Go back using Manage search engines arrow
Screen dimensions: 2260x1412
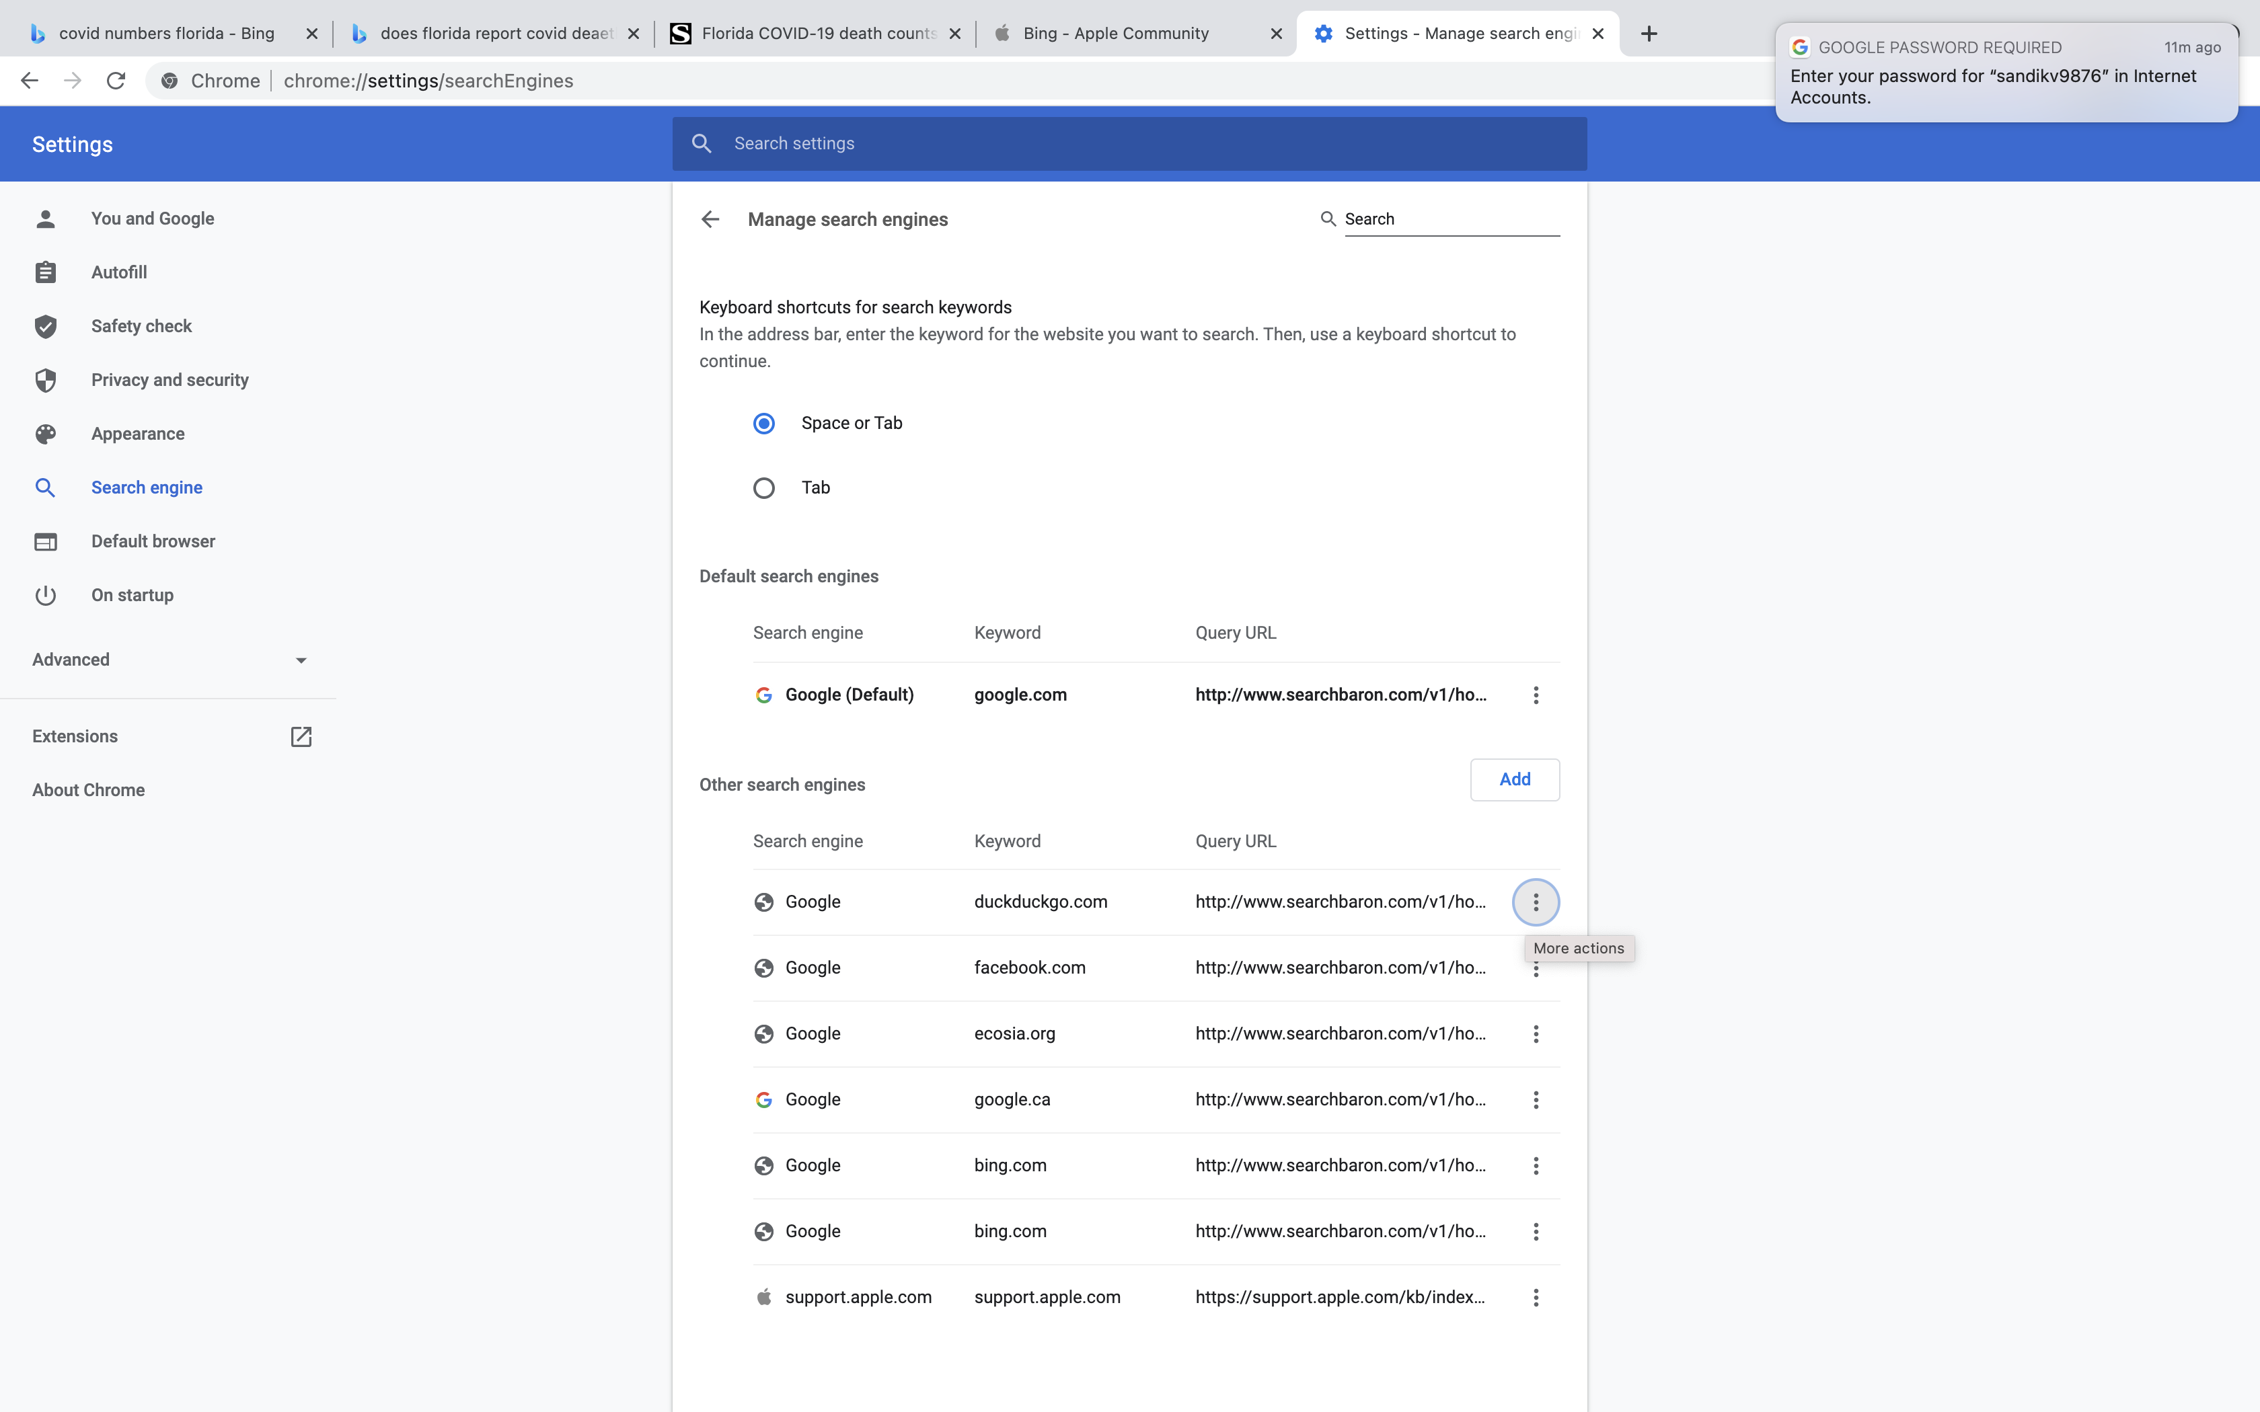click(710, 219)
